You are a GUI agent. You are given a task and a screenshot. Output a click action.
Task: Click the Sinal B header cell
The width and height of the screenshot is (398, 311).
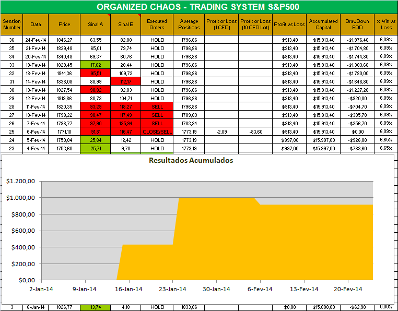point(126,25)
